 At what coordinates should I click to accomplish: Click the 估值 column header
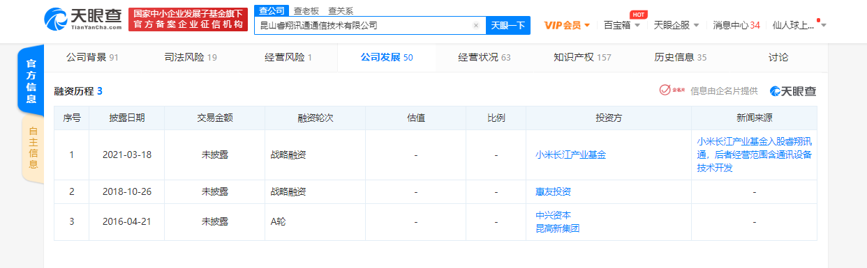(415, 118)
